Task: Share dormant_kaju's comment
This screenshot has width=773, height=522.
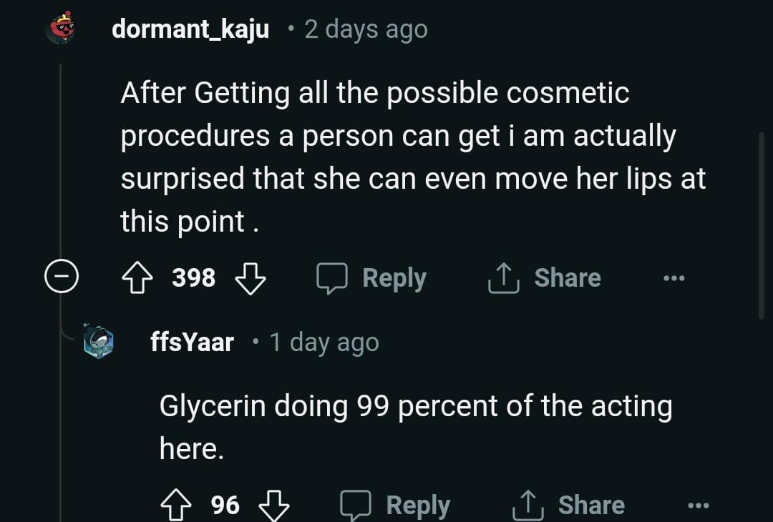Action: tap(544, 277)
